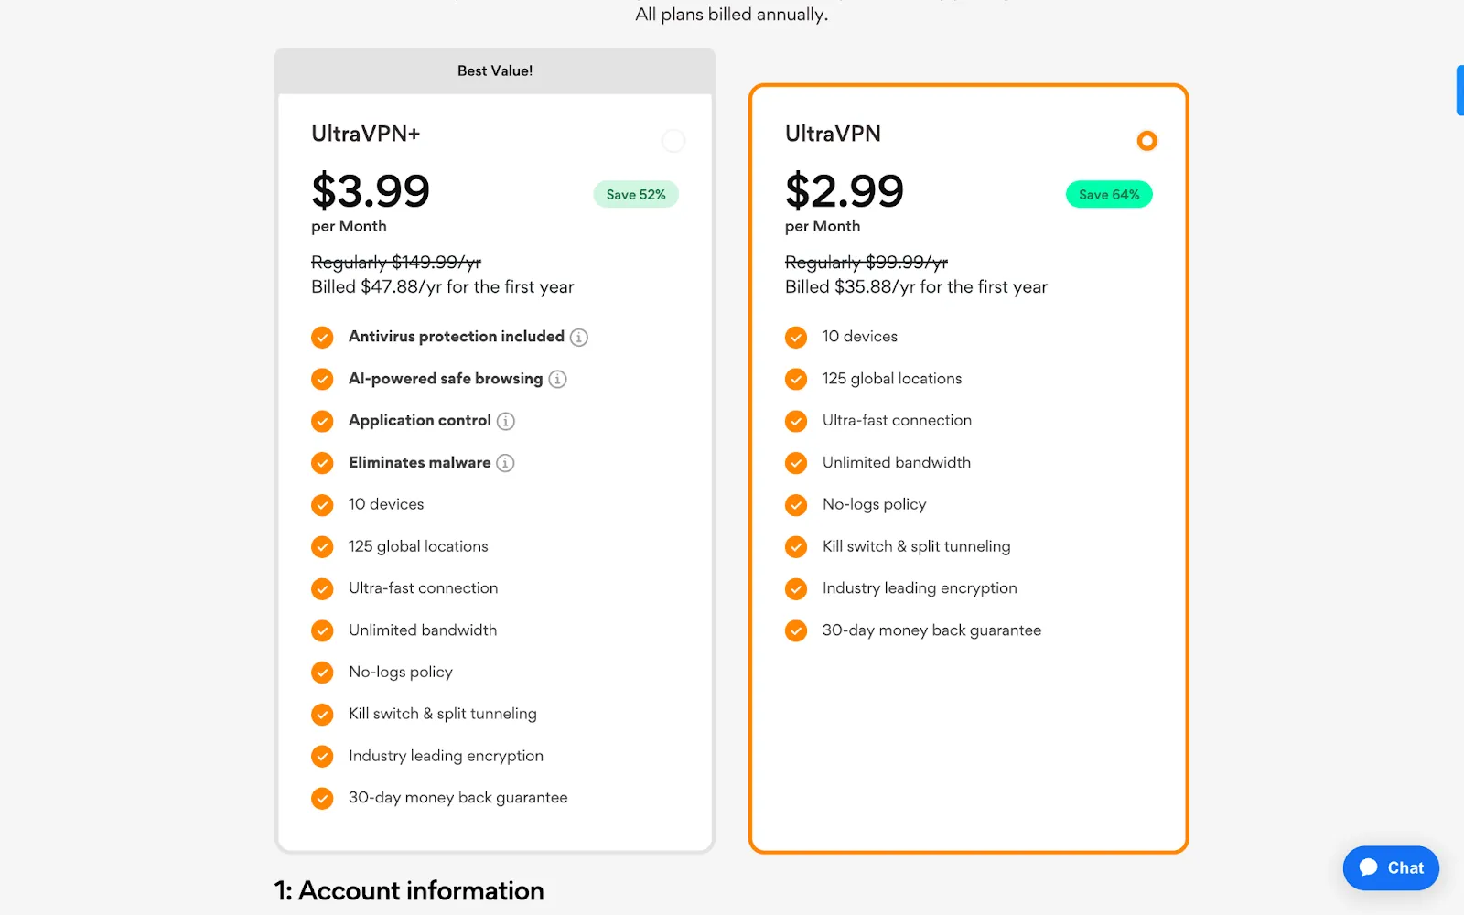The height and width of the screenshot is (915, 1464).
Task: Click the blue side tab at right edge
Action: click(1460, 91)
